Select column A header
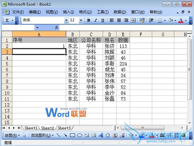Viewport: 194px width, 146px height. click(x=39, y=34)
